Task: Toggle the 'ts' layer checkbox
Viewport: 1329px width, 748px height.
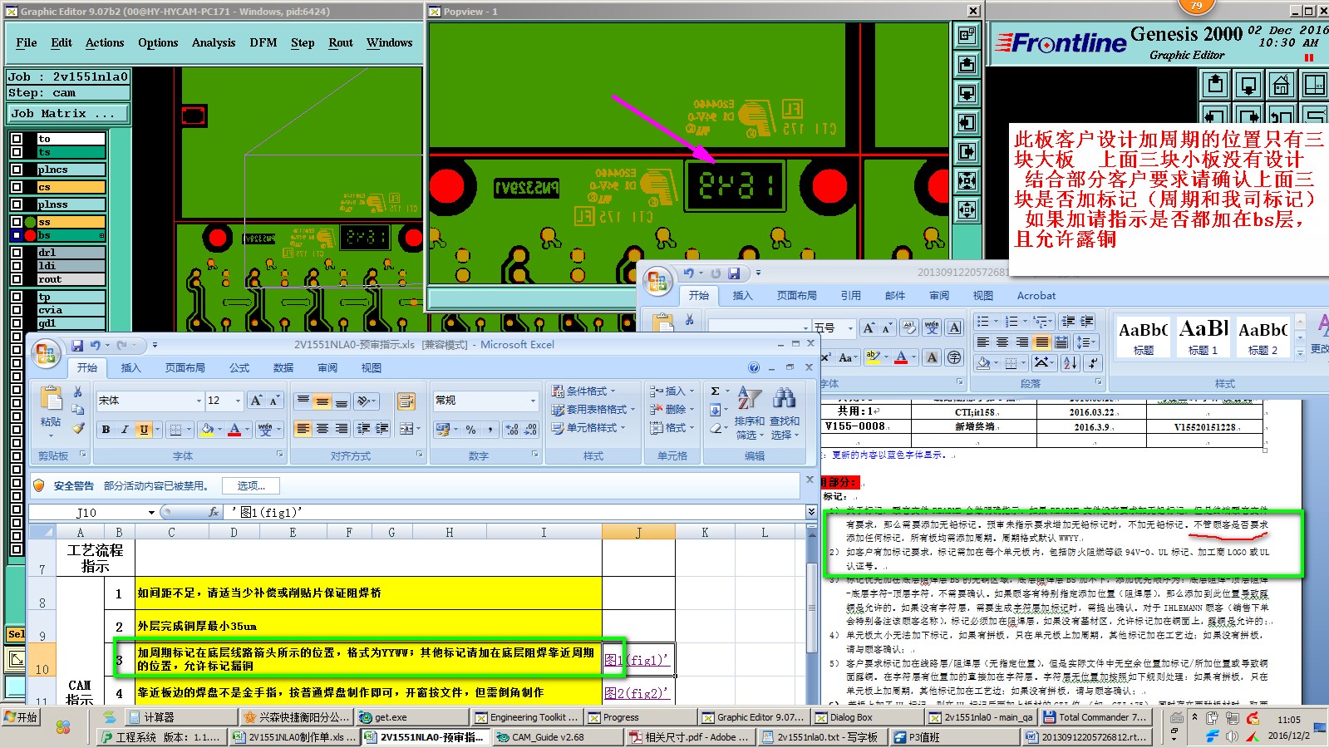Action: [x=17, y=152]
